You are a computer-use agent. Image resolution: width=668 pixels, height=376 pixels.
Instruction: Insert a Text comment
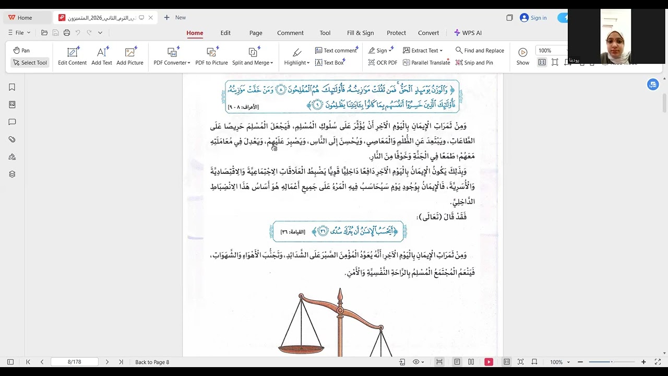336,51
